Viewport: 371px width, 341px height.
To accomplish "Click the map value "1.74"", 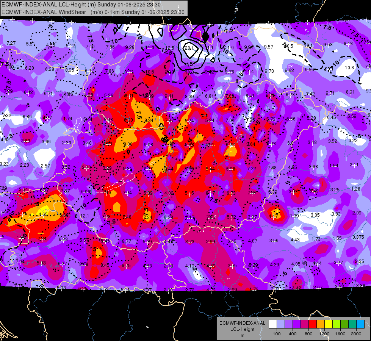I will [68, 118].
